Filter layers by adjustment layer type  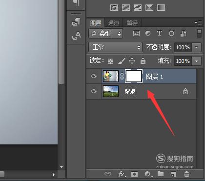[148, 33]
